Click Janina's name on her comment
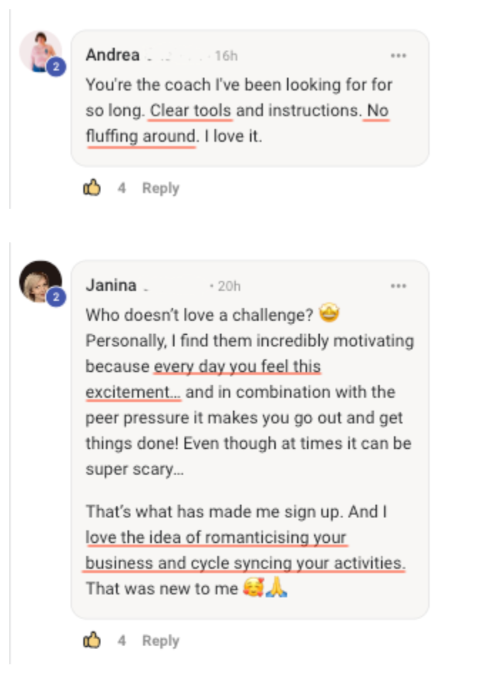This screenshot has width=493, height=674. (x=111, y=286)
